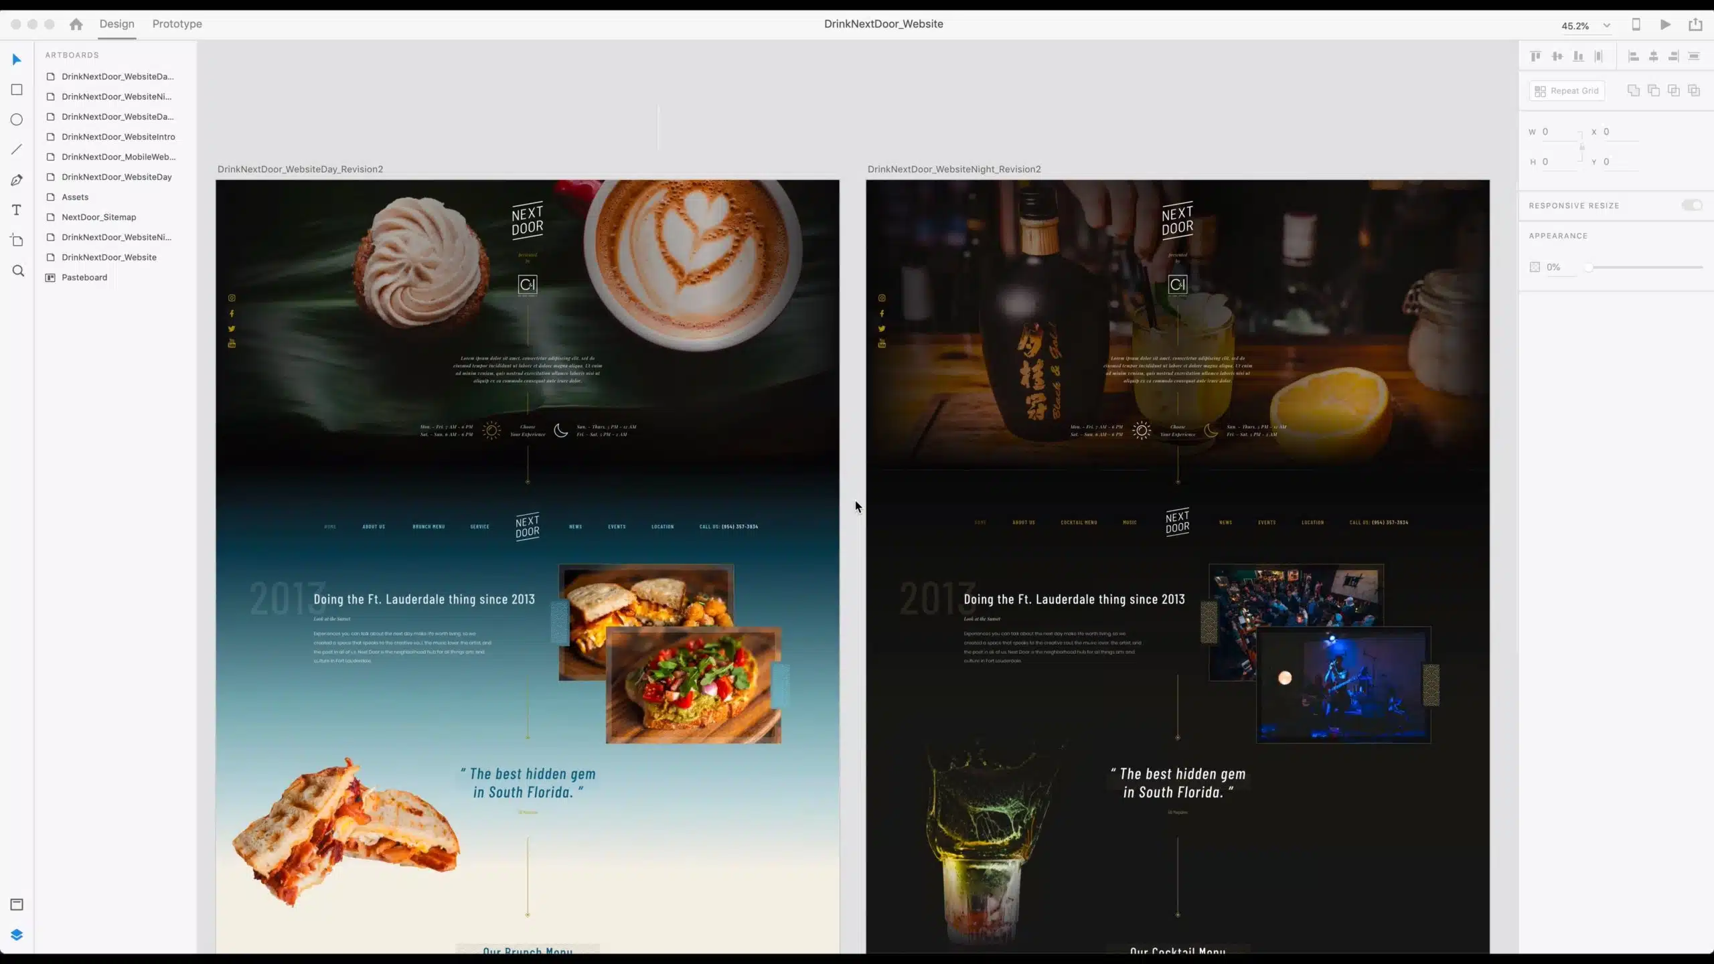Click the cupcake image on Day artboard
1714x964 pixels.
(x=421, y=262)
